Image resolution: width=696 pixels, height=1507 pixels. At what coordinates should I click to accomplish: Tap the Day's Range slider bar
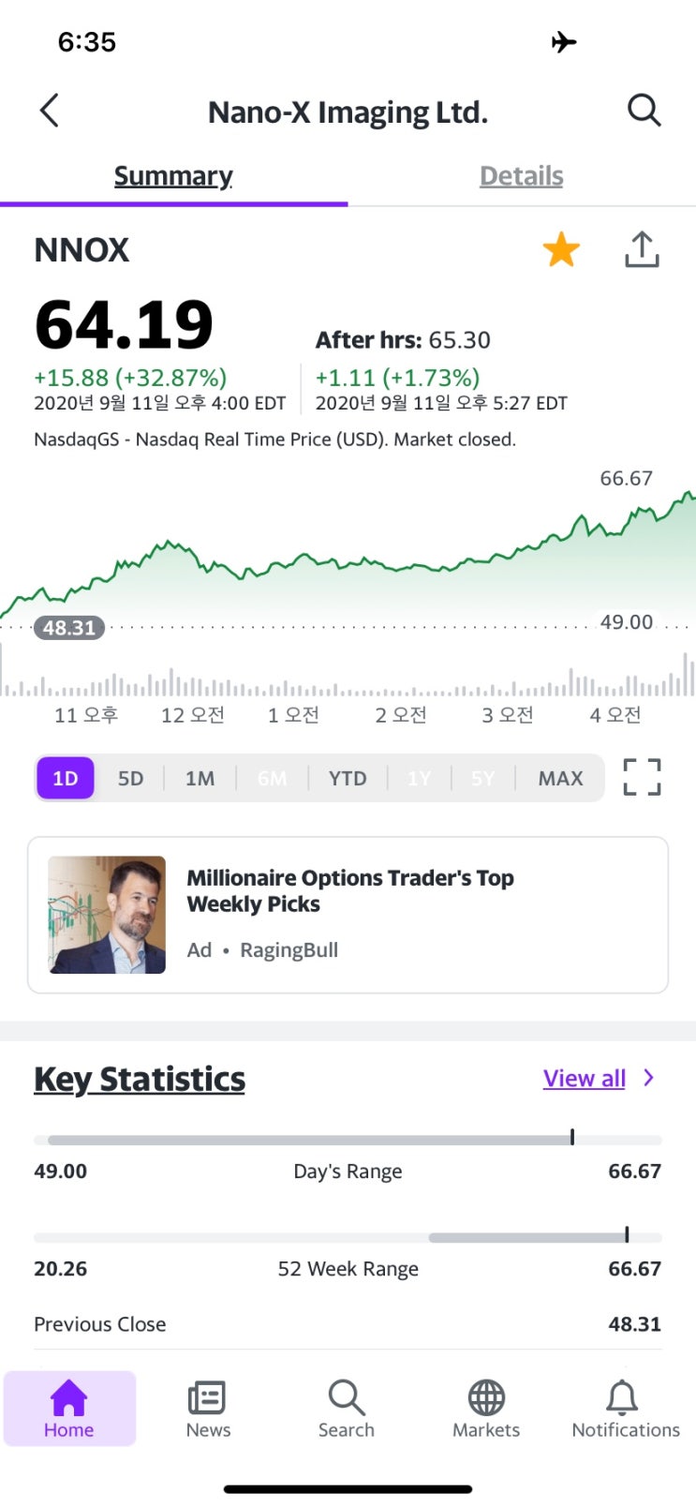[x=348, y=1140]
